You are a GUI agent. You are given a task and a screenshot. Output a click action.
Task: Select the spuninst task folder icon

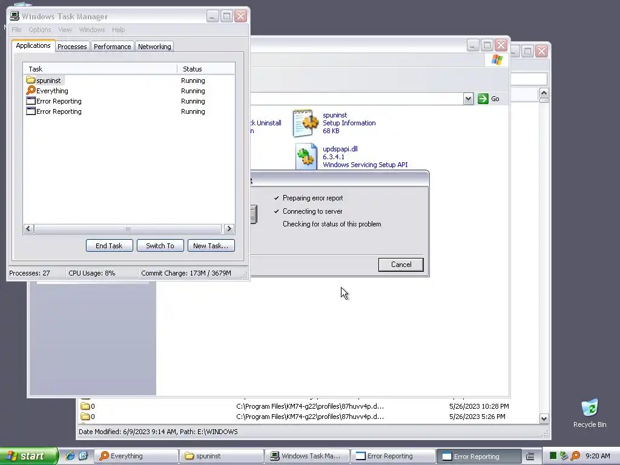click(30, 81)
